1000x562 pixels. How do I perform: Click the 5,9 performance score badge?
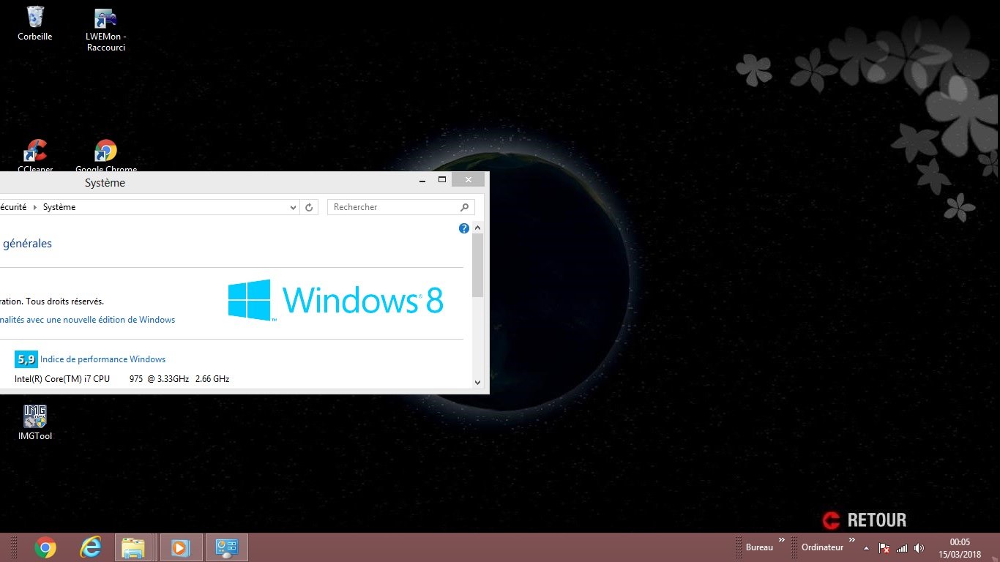click(x=26, y=359)
